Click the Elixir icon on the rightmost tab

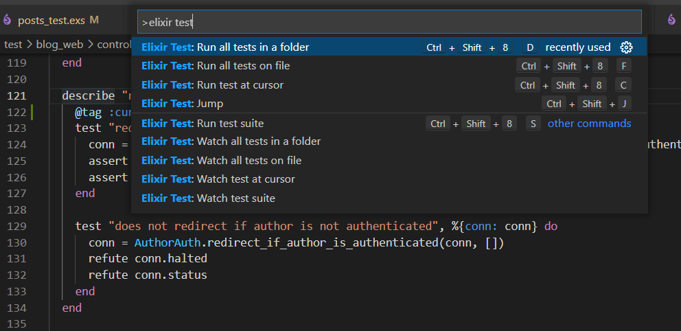671,20
